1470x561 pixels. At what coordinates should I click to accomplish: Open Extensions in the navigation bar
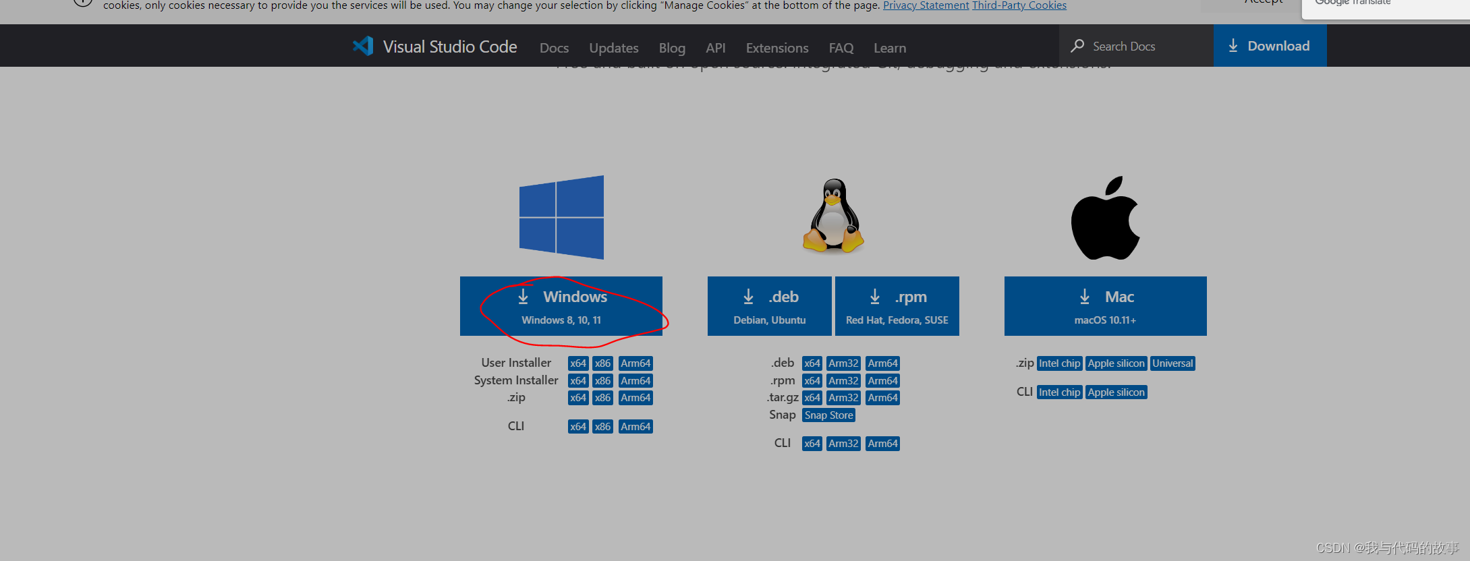coord(777,48)
